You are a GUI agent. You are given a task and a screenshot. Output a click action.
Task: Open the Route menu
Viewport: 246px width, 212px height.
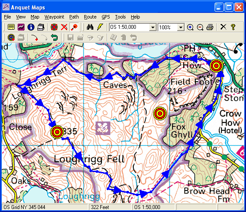pos(90,17)
